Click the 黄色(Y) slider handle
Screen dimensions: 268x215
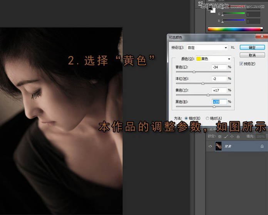[x=208, y=95]
